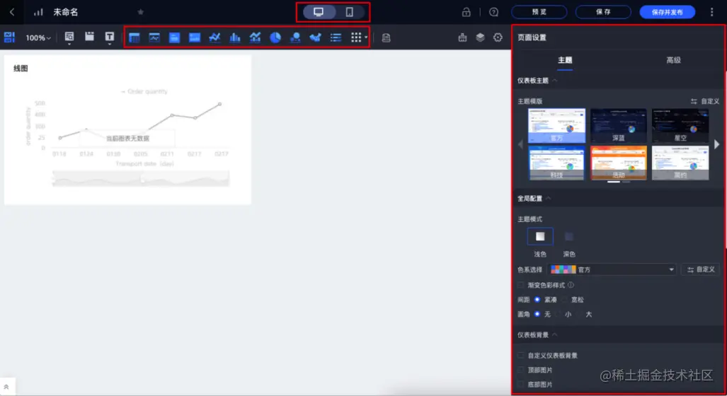Select 紧凑 spacing radio
Viewport: 727px width, 396px height.
tap(537, 300)
